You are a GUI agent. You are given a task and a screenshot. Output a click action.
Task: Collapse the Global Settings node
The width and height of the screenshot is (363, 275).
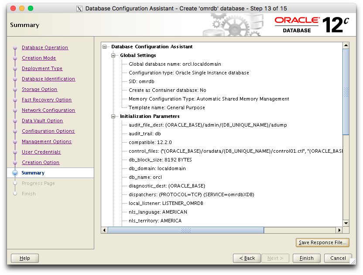[113, 55]
